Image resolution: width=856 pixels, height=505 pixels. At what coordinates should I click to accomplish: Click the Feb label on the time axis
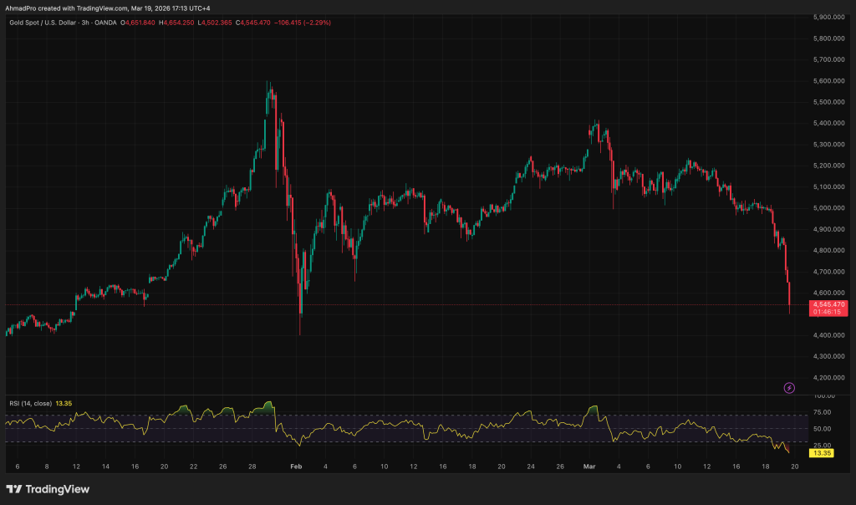pos(293,466)
